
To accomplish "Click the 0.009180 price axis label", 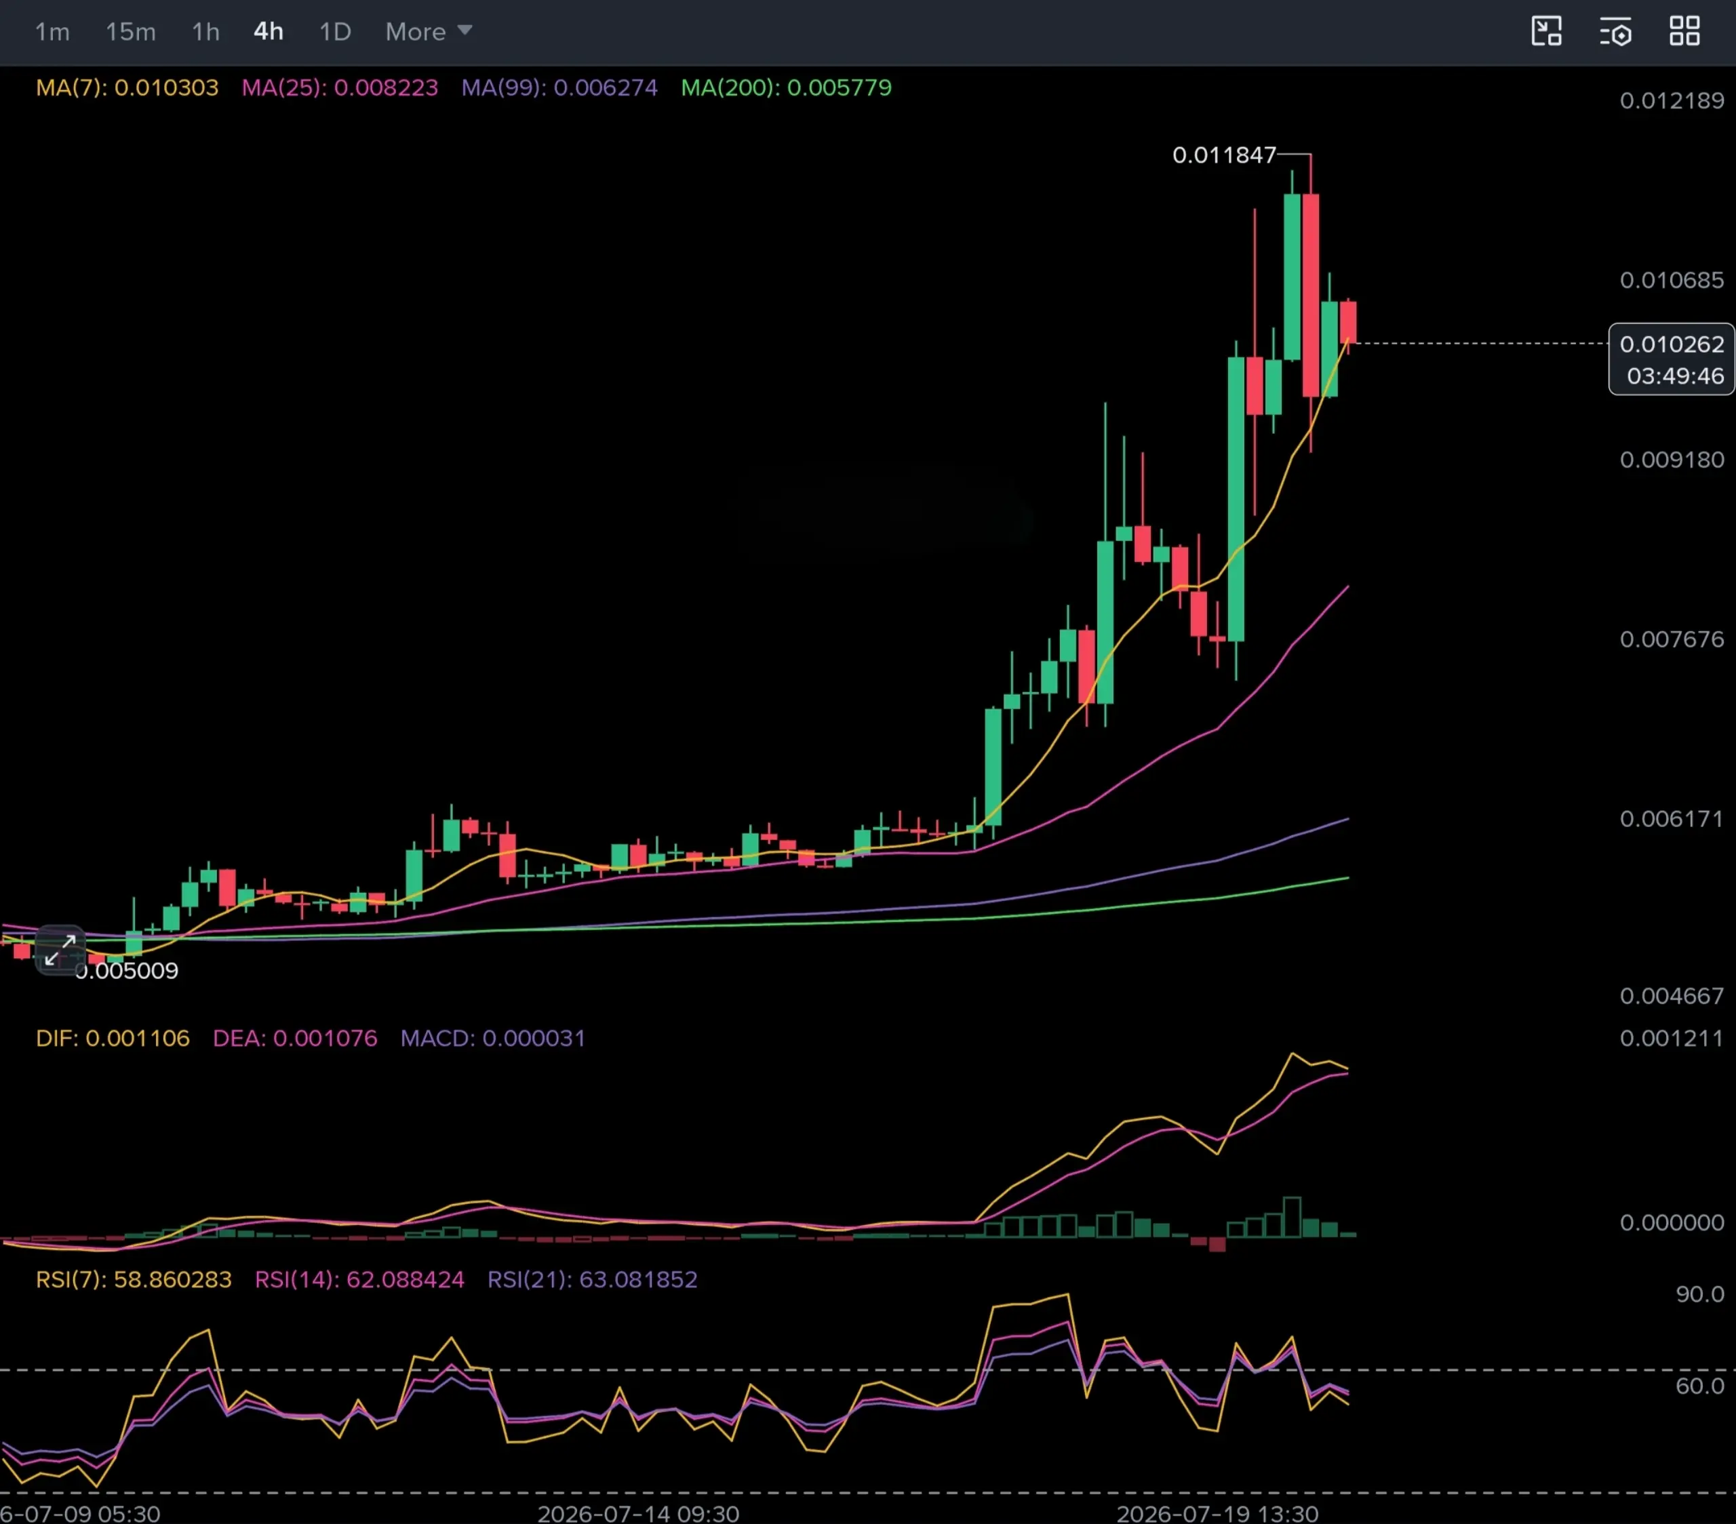I will (1672, 460).
